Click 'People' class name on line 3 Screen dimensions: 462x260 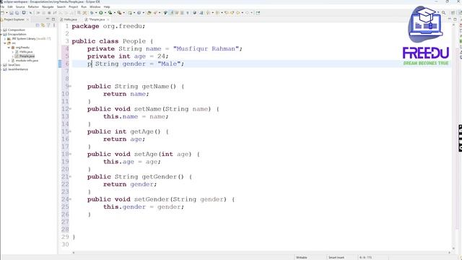[x=134, y=41]
